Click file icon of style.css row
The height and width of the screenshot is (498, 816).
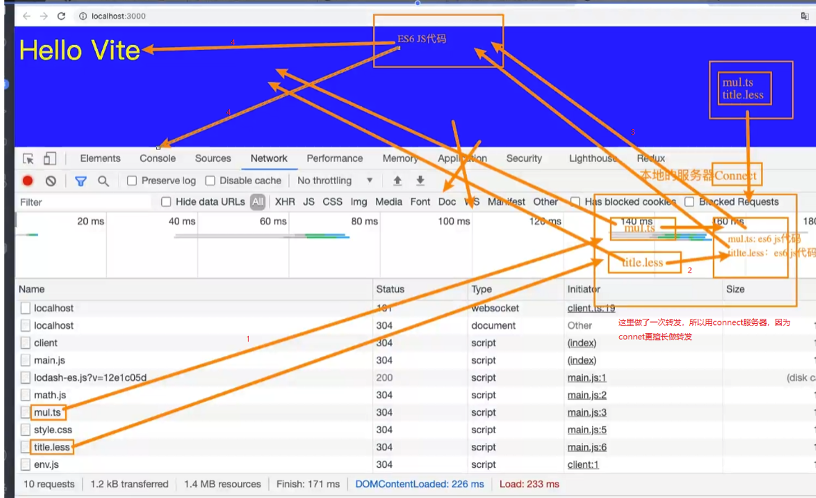click(x=25, y=429)
